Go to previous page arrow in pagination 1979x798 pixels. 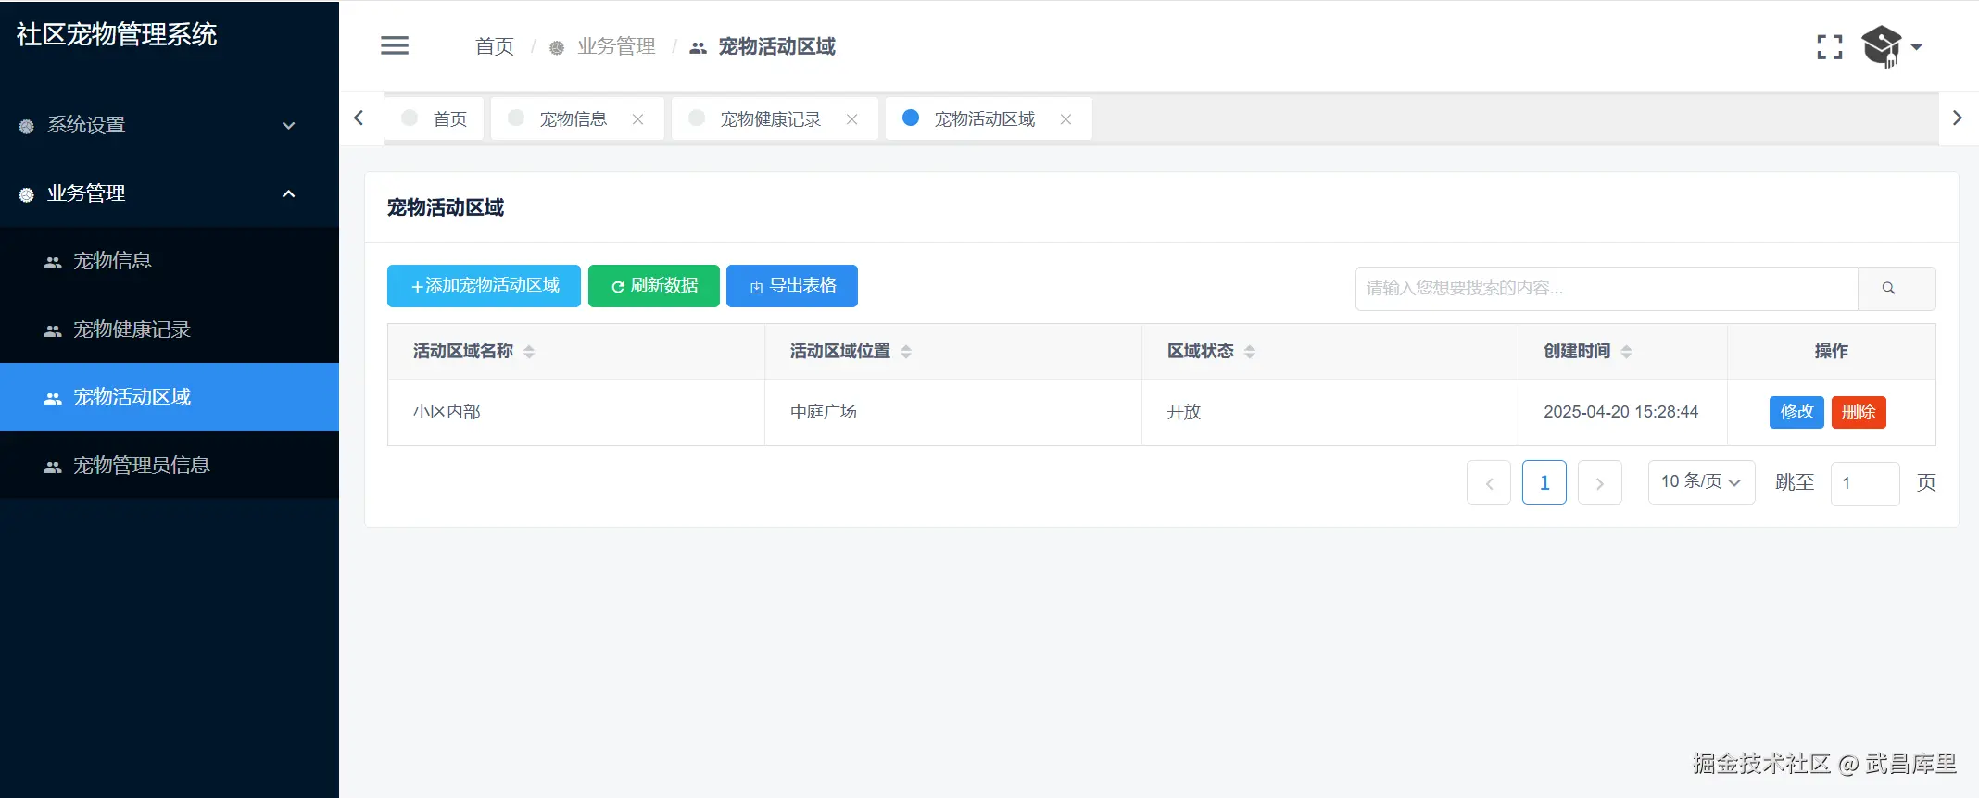coord(1489,482)
